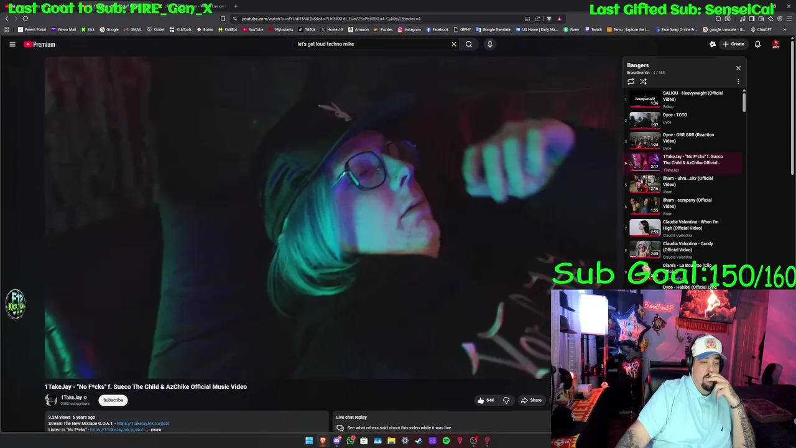Open 1TakeJay channel avatar
The width and height of the screenshot is (796, 448).
51,400
